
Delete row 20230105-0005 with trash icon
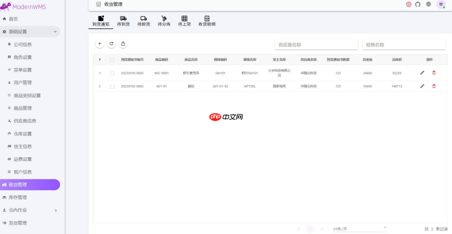434,73
